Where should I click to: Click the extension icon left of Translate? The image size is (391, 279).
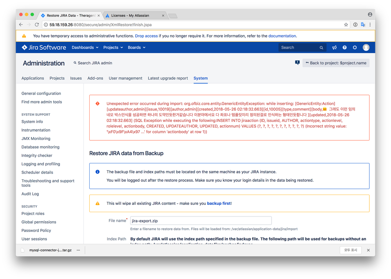coord(355,25)
